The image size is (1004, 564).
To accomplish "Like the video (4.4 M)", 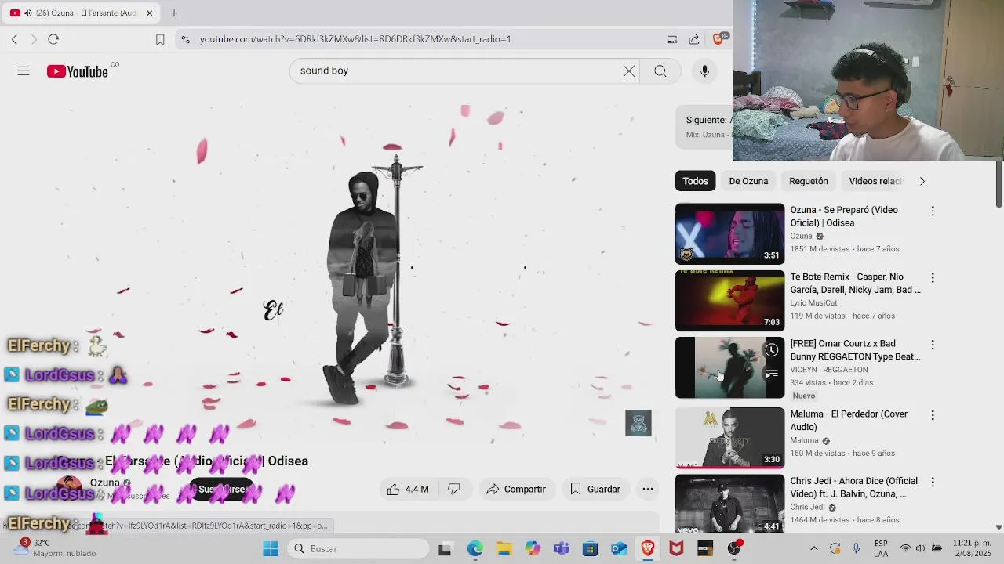I will (x=408, y=490).
